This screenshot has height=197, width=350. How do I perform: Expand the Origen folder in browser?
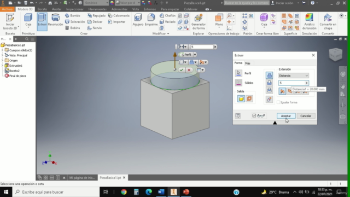click(2, 61)
